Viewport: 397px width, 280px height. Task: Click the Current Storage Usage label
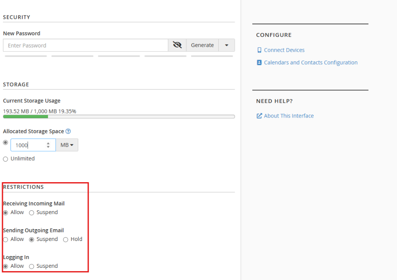tap(32, 101)
